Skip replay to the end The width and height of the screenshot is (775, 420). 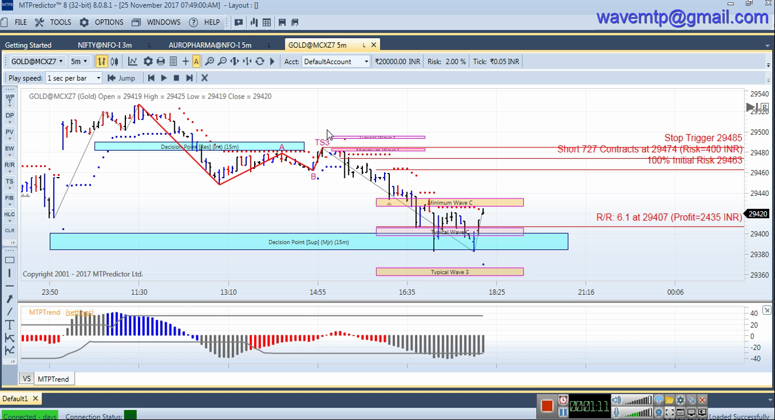(190, 78)
